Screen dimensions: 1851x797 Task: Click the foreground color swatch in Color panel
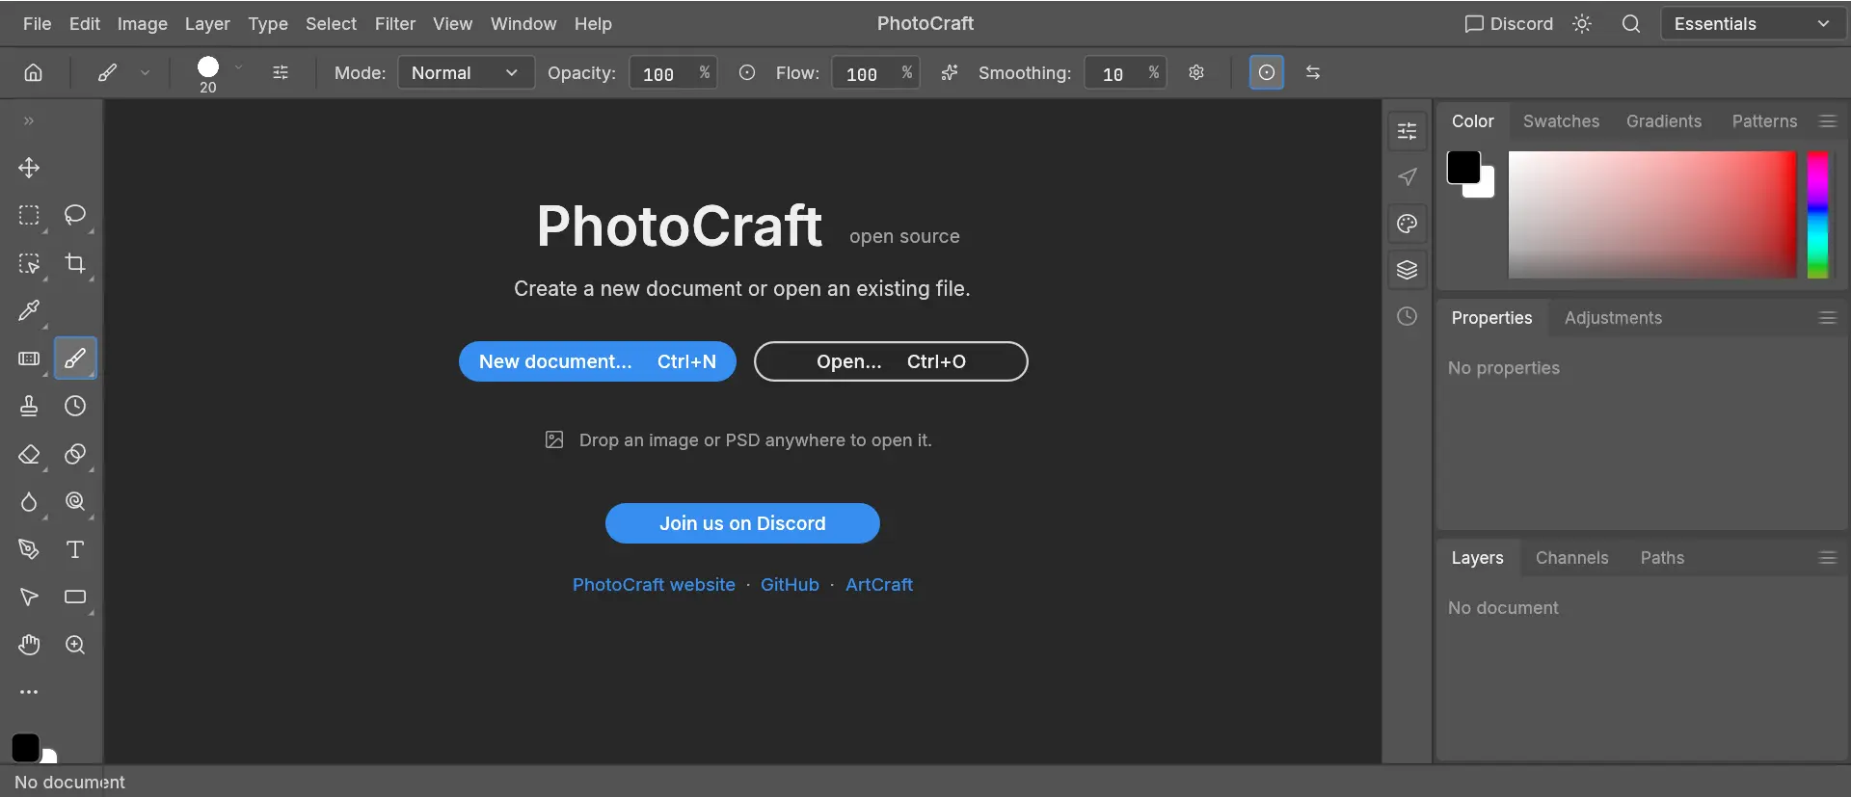click(x=1463, y=168)
